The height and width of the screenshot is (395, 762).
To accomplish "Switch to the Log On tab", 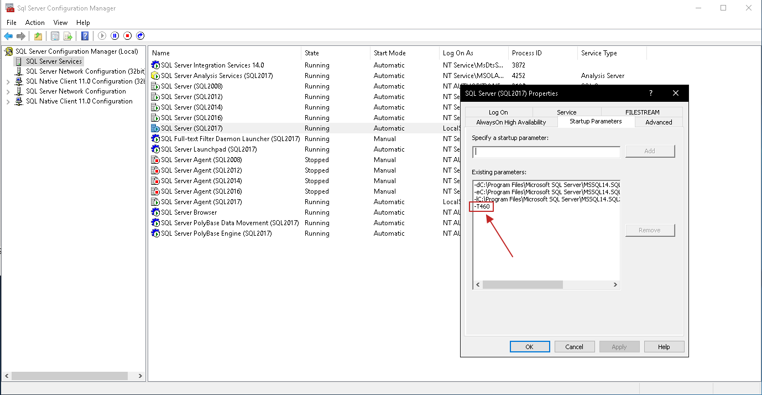I will coord(498,112).
